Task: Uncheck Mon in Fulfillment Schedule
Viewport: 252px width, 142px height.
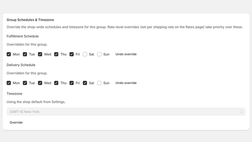Action: pyautogui.click(x=9, y=54)
